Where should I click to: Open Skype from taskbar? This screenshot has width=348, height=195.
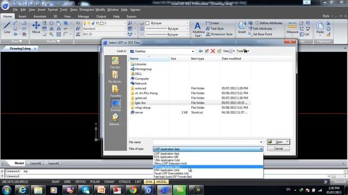click(85, 190)
